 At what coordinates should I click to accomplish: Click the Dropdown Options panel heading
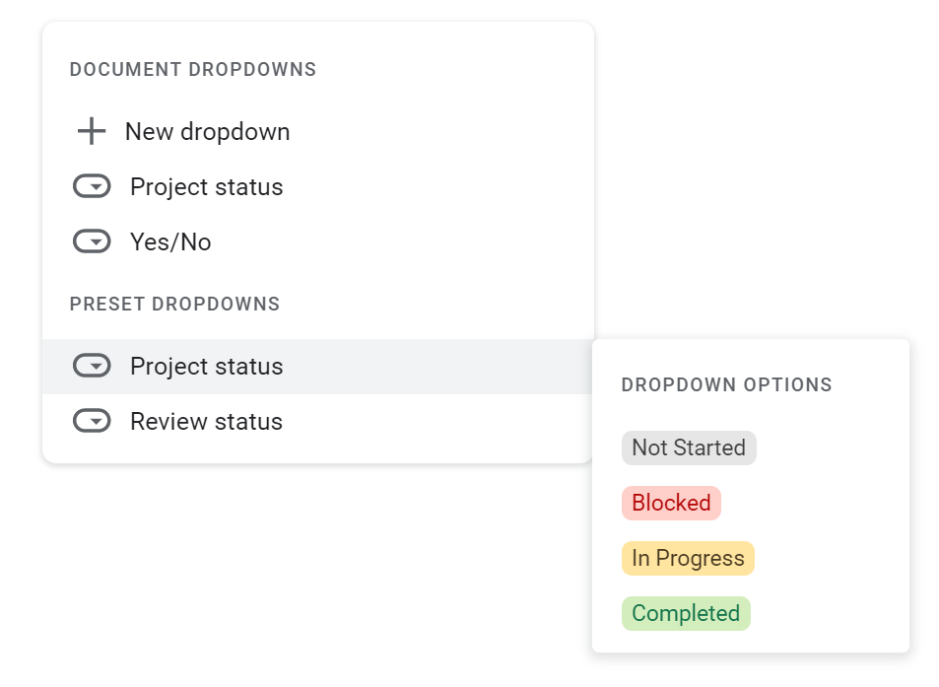726,385
